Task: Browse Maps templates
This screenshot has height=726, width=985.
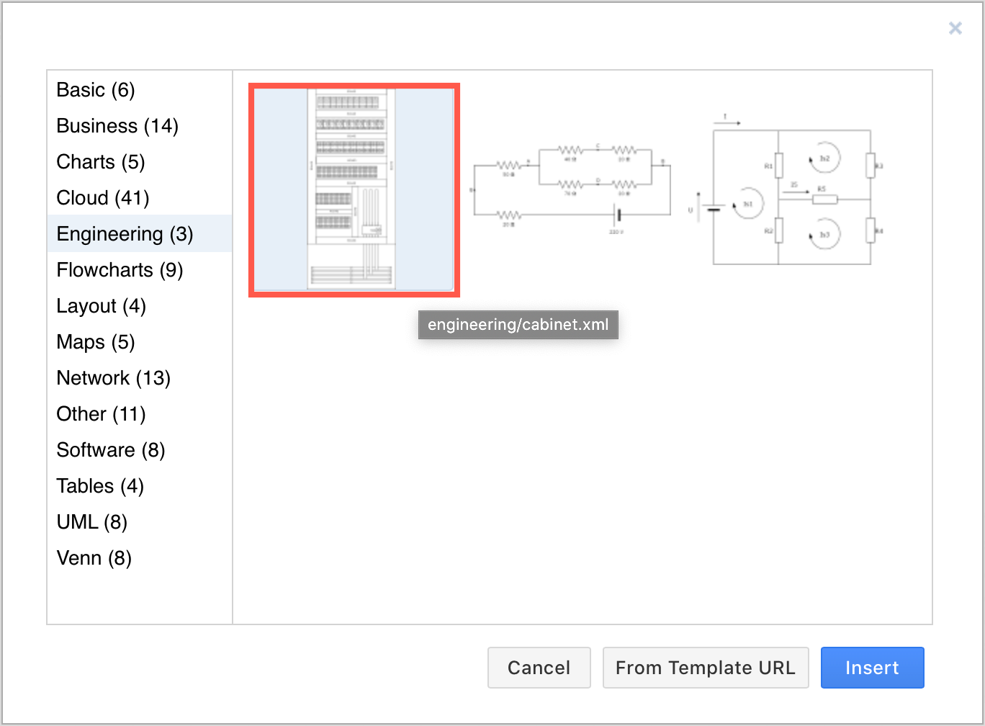Action: pos(95,341)
